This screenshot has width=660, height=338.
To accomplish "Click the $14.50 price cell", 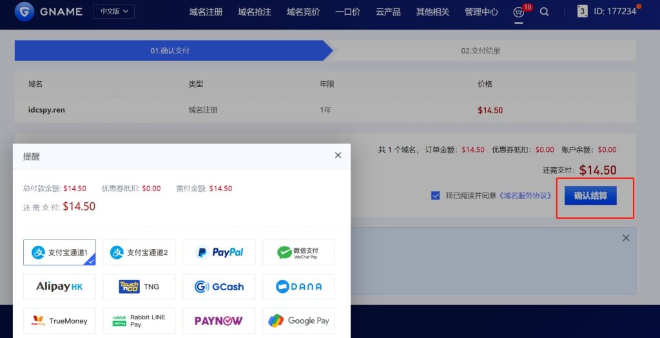I will pos(490,110).
